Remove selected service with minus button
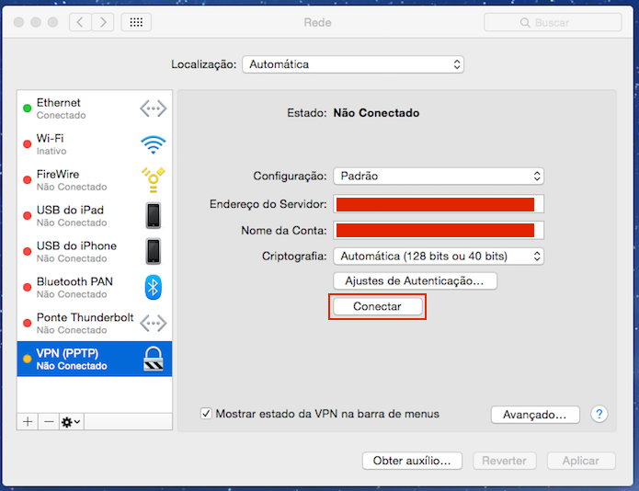 pyautogui.click(x=49, y=421)
